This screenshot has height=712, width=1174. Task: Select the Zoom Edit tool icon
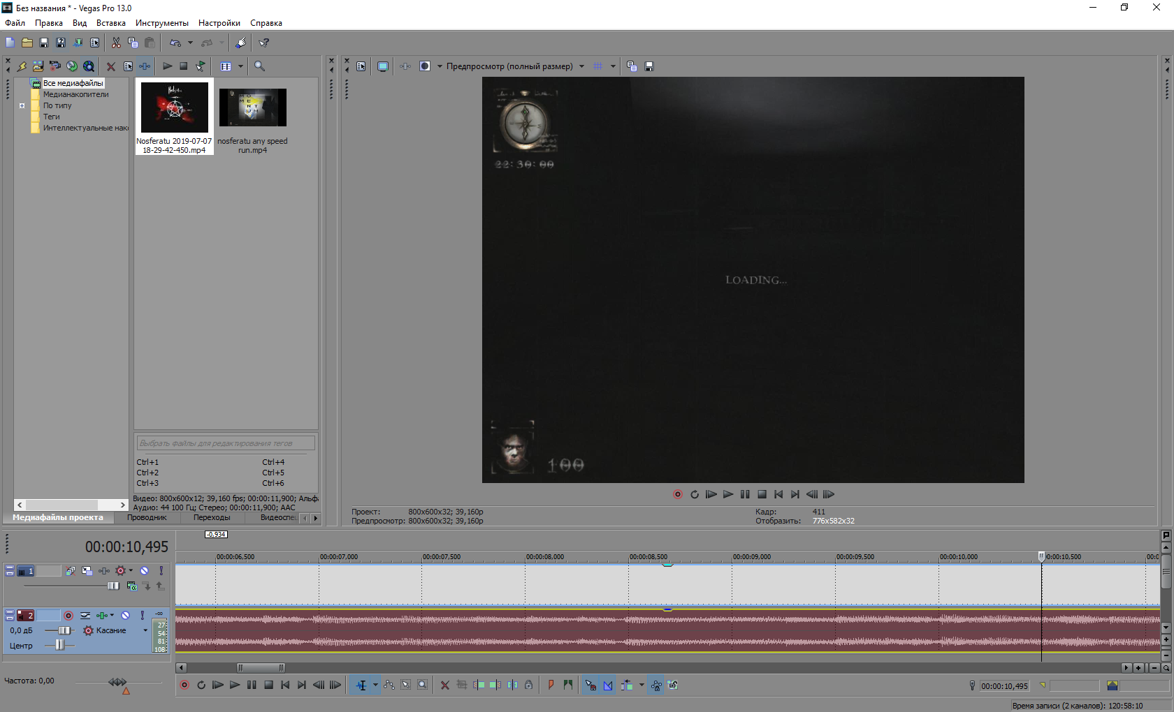(x=423, y=685)
